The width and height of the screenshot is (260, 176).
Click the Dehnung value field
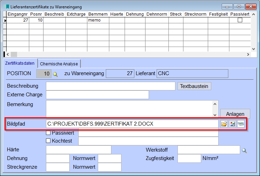(x=58, y=158)
